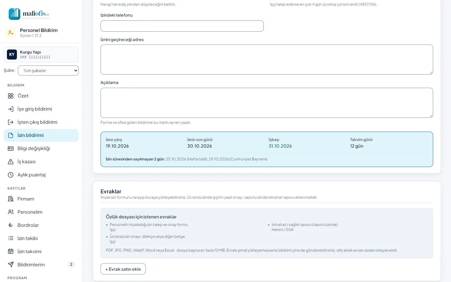Click the Aylık puantaj clock icon
Image resolution: width=451 pixels, height=282 pixels.
point(11,175)
